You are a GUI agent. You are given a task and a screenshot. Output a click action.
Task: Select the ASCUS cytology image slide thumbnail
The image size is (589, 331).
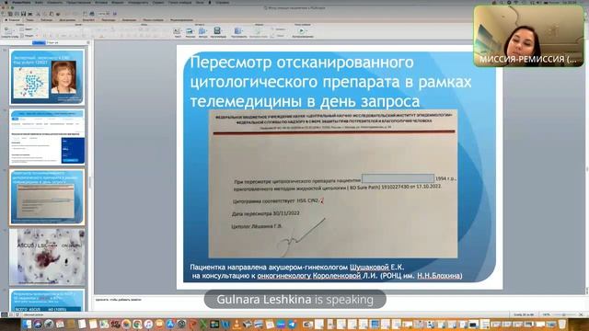(x=47, y=257)
